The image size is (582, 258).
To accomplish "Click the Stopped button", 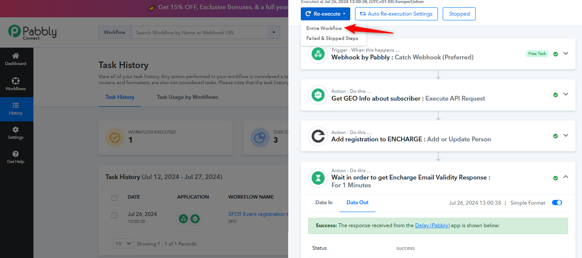I will point(459,14).
